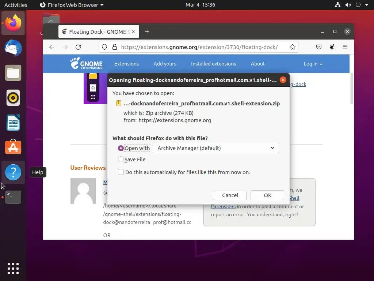
Task: Click the network status tray icon
Action: (337, 5)
